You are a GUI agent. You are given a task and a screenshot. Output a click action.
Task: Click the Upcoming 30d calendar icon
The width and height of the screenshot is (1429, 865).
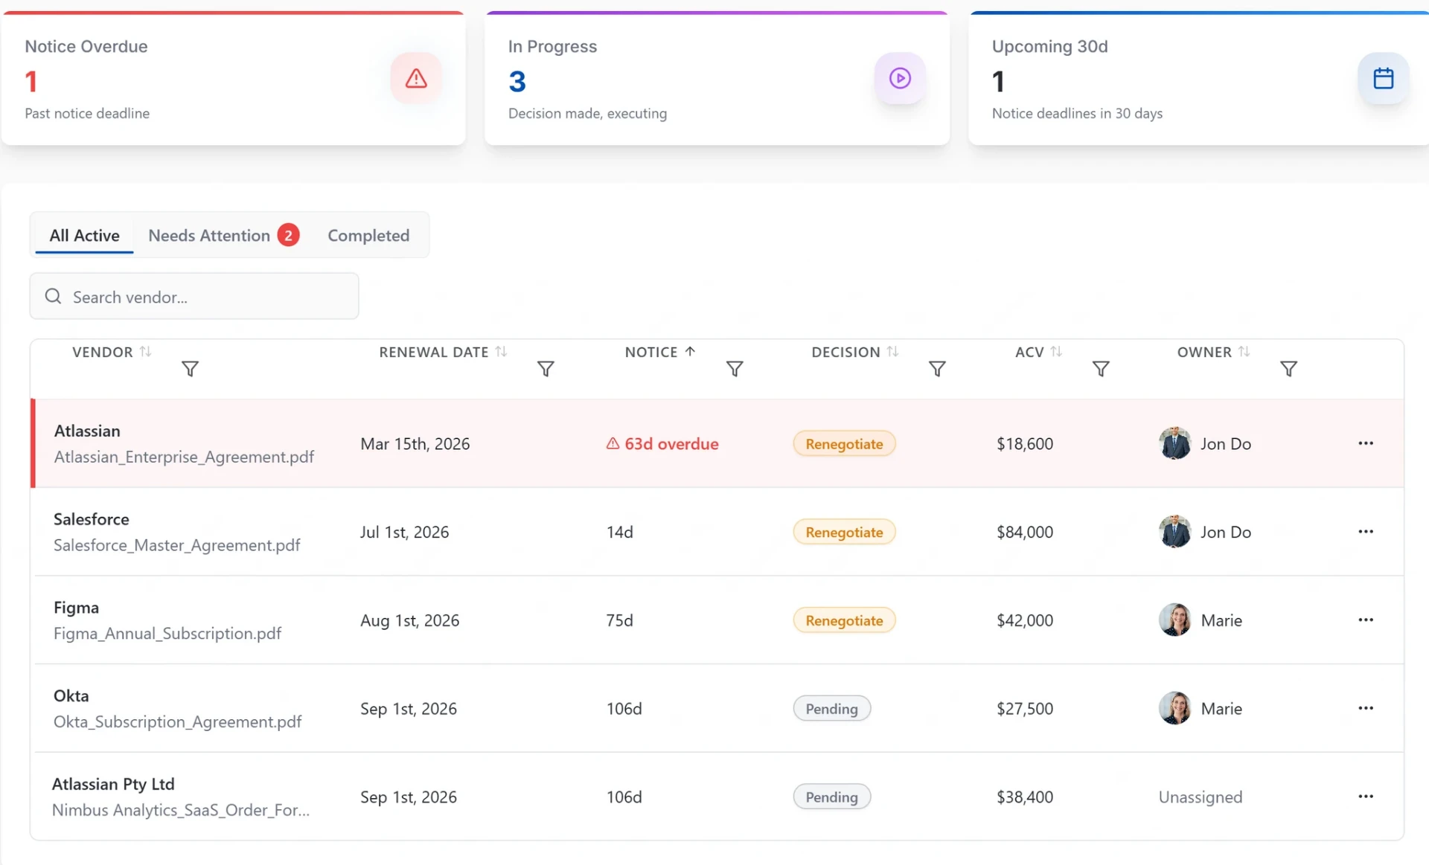[1383, 78]
